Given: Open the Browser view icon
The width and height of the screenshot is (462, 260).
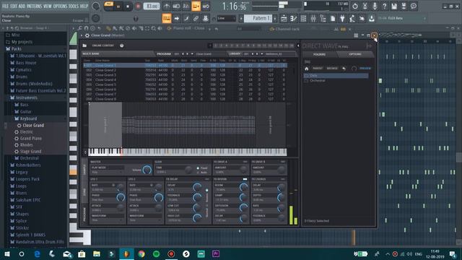Looking at the screenshot, I should pos(323,18).
